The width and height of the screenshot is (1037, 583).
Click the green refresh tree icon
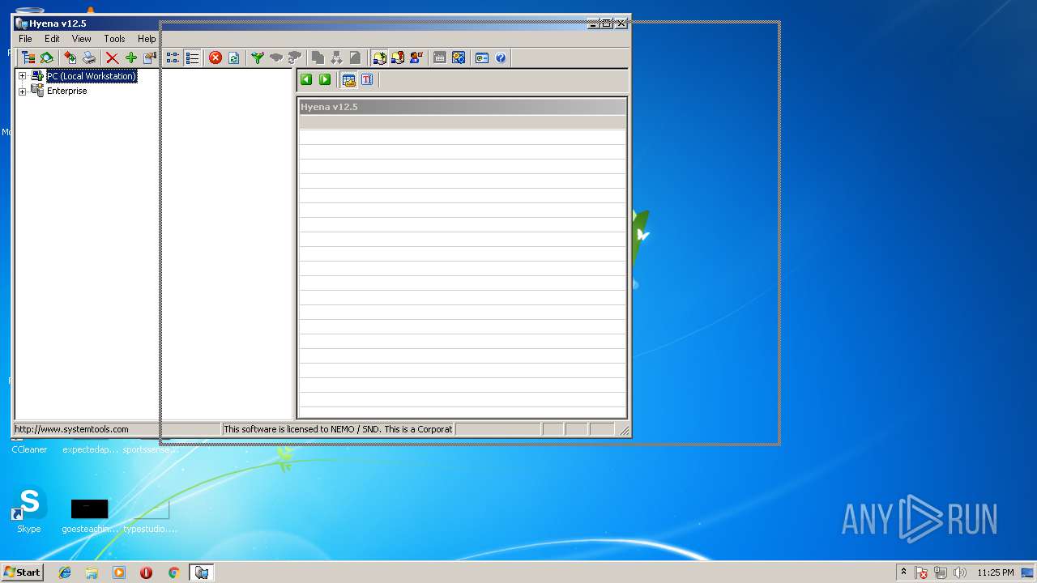click(x=47, y=57)
